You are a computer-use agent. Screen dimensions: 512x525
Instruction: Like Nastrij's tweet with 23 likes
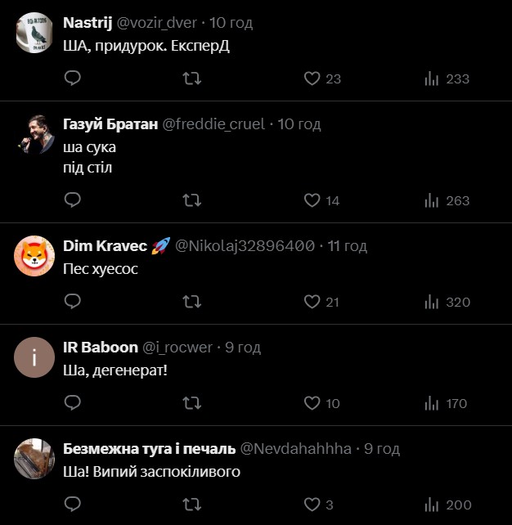coord(312,79)
